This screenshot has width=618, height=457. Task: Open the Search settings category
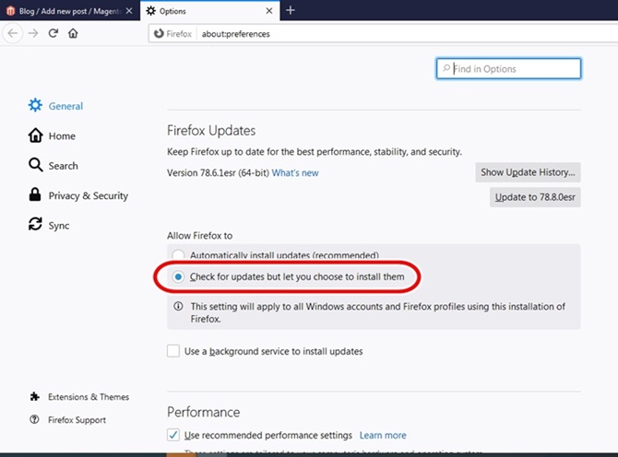tap(53, 165)
